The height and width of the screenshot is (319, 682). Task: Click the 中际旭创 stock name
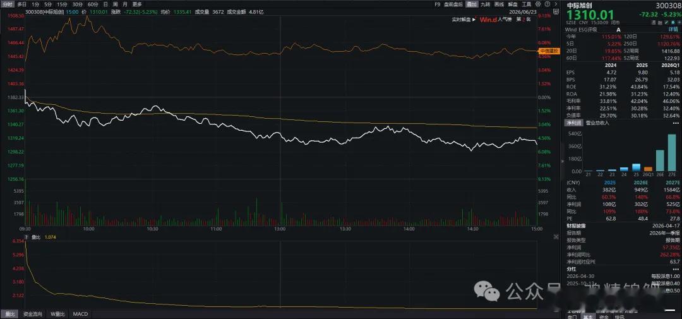pyautogui.click(x=578, y=5)
